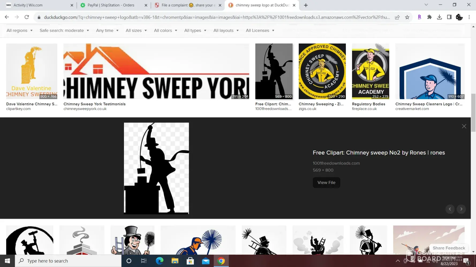Open the Chrome profile avatar
The height and width of the screenshot is (267, 476).
click(459, 17)
